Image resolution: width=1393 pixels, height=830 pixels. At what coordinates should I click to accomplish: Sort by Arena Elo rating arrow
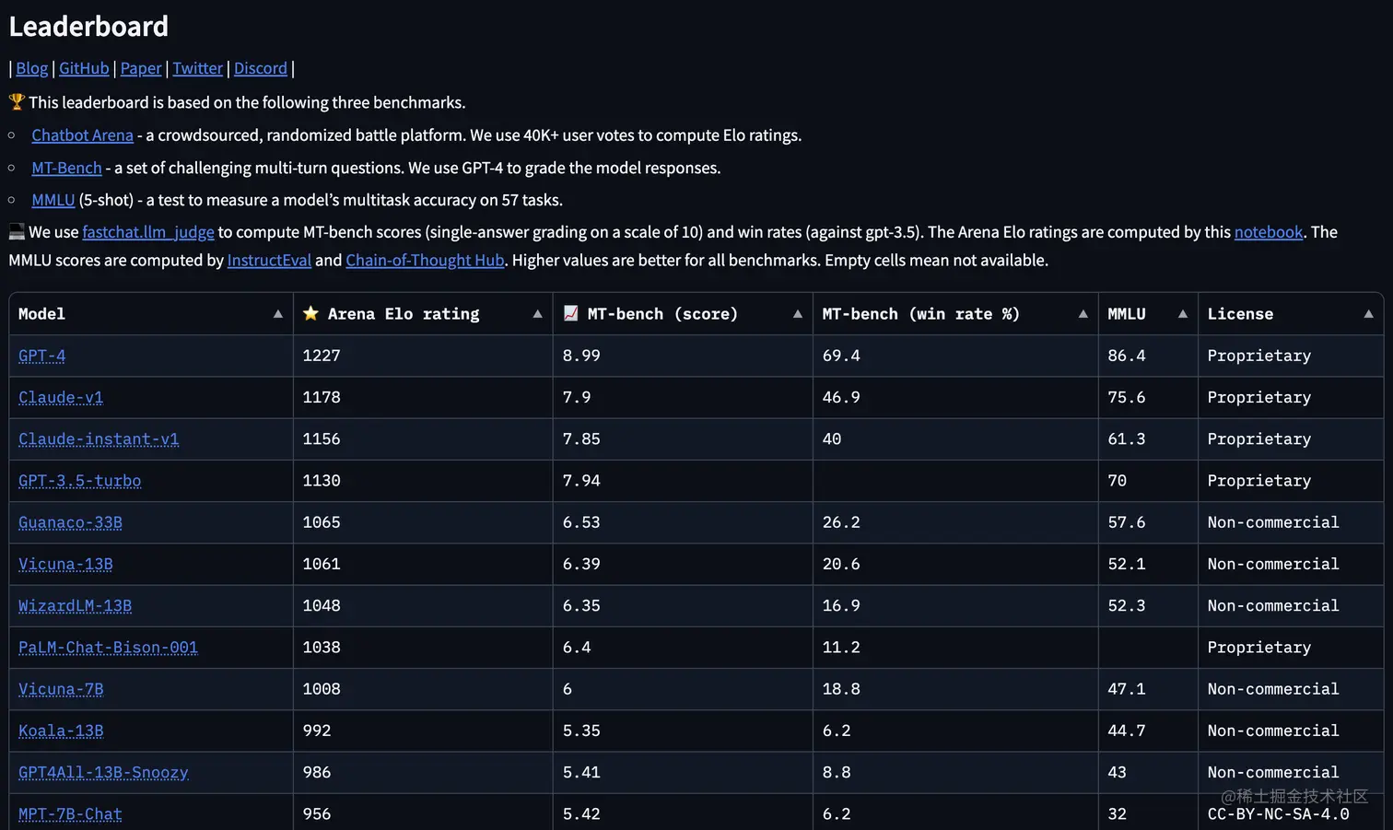537,314
